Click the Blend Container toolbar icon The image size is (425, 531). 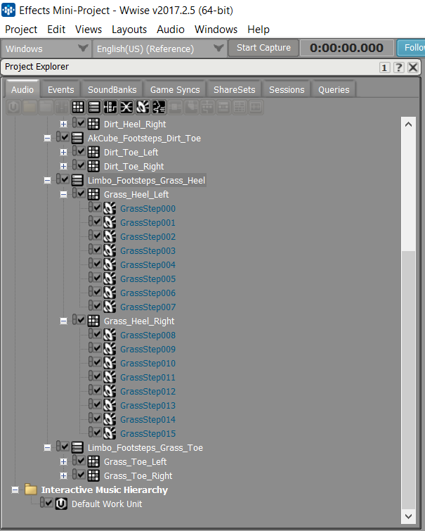click(x=126, y=108)
